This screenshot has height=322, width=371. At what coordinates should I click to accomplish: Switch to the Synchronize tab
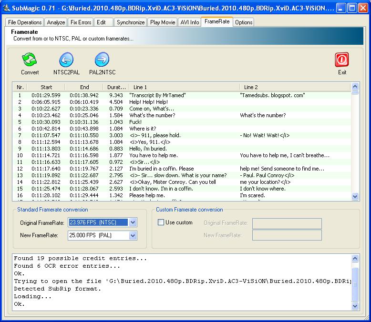point(131,22)
